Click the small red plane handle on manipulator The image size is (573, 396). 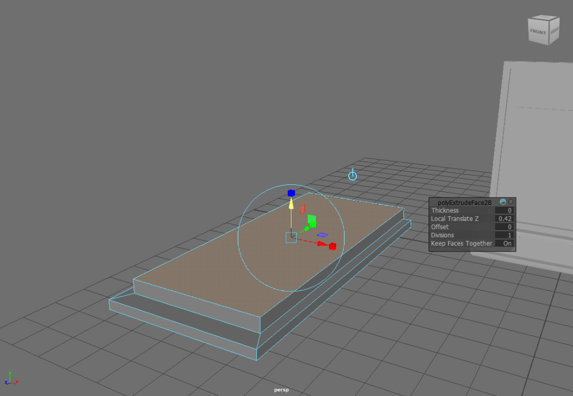[303, 209]
